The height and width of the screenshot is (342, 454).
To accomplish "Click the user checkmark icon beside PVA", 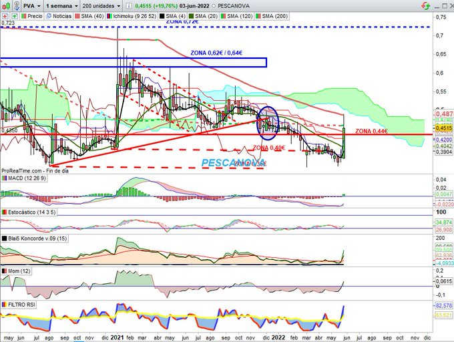I will point(17,5).
